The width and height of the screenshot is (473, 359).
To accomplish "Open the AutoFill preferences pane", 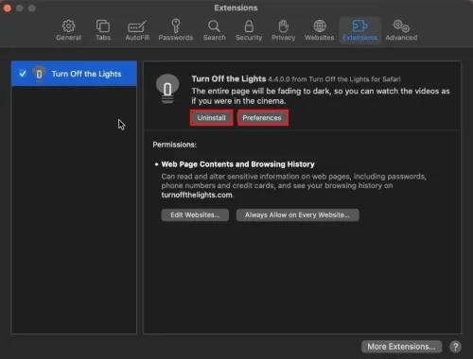I will pyautogui.click(x=137, y=30).
